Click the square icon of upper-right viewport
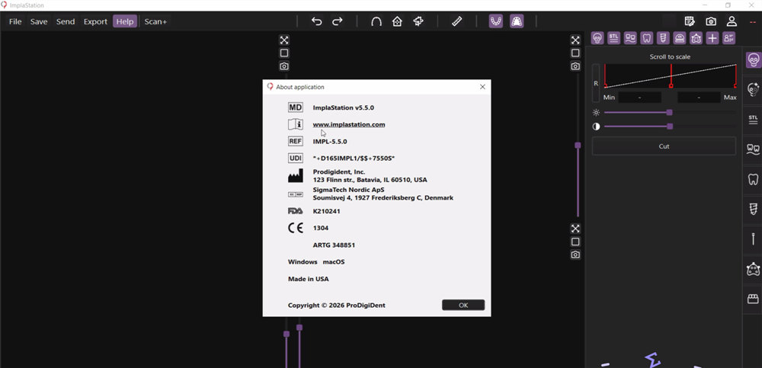This screenshot has width=762, height=368. [575, 53]
